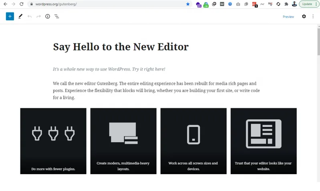Click the Undo arrow
The height and width of the screenshot is (191, 320).
coord(30,16)
